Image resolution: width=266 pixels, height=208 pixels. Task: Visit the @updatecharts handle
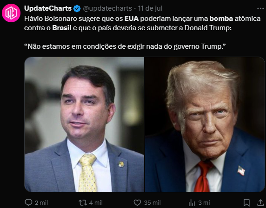(107, 8)
